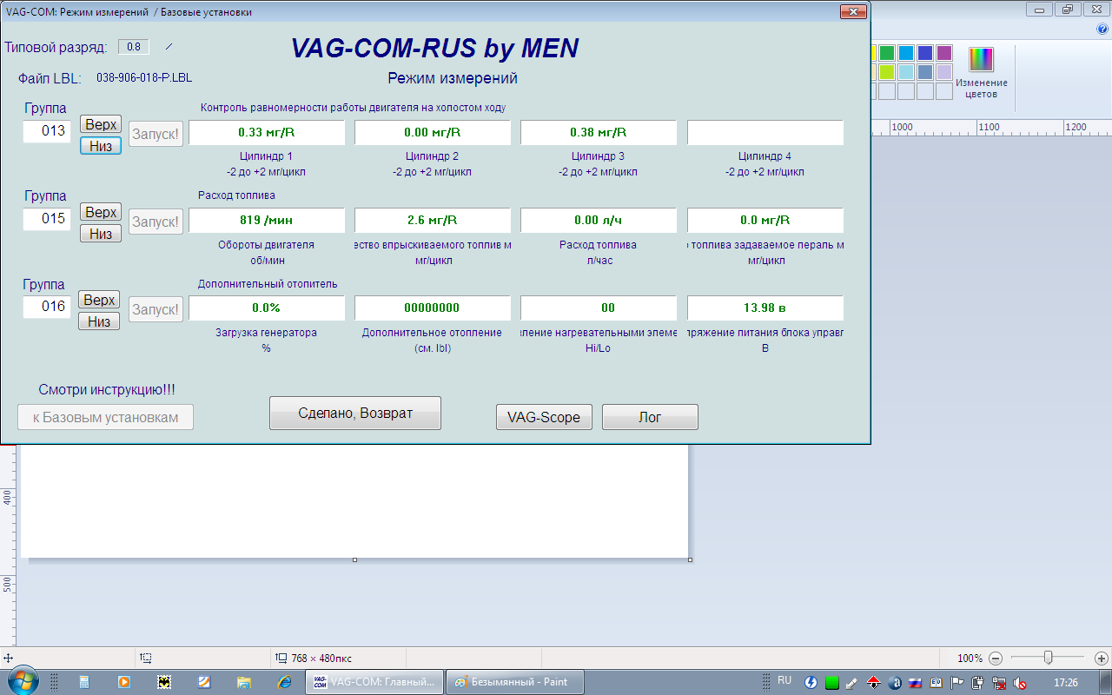
Task: Choose the lime green Paint color swatch
Action: pos(887,72)
